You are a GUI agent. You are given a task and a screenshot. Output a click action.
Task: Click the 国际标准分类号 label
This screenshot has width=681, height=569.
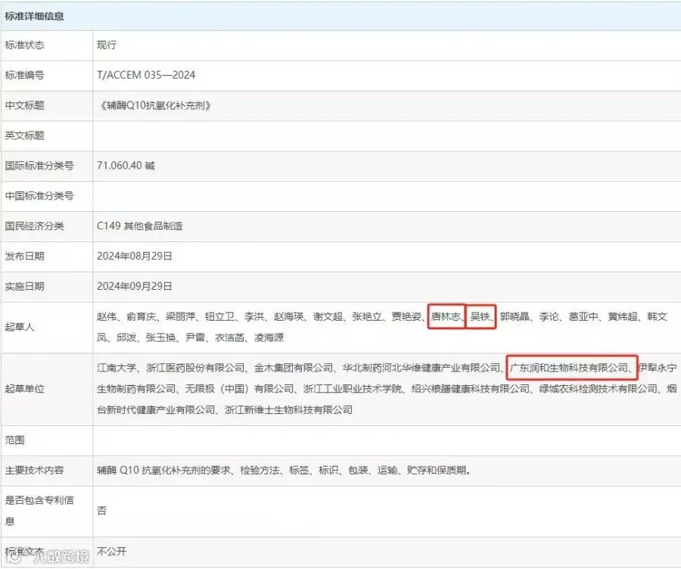[x=39, y=166]
